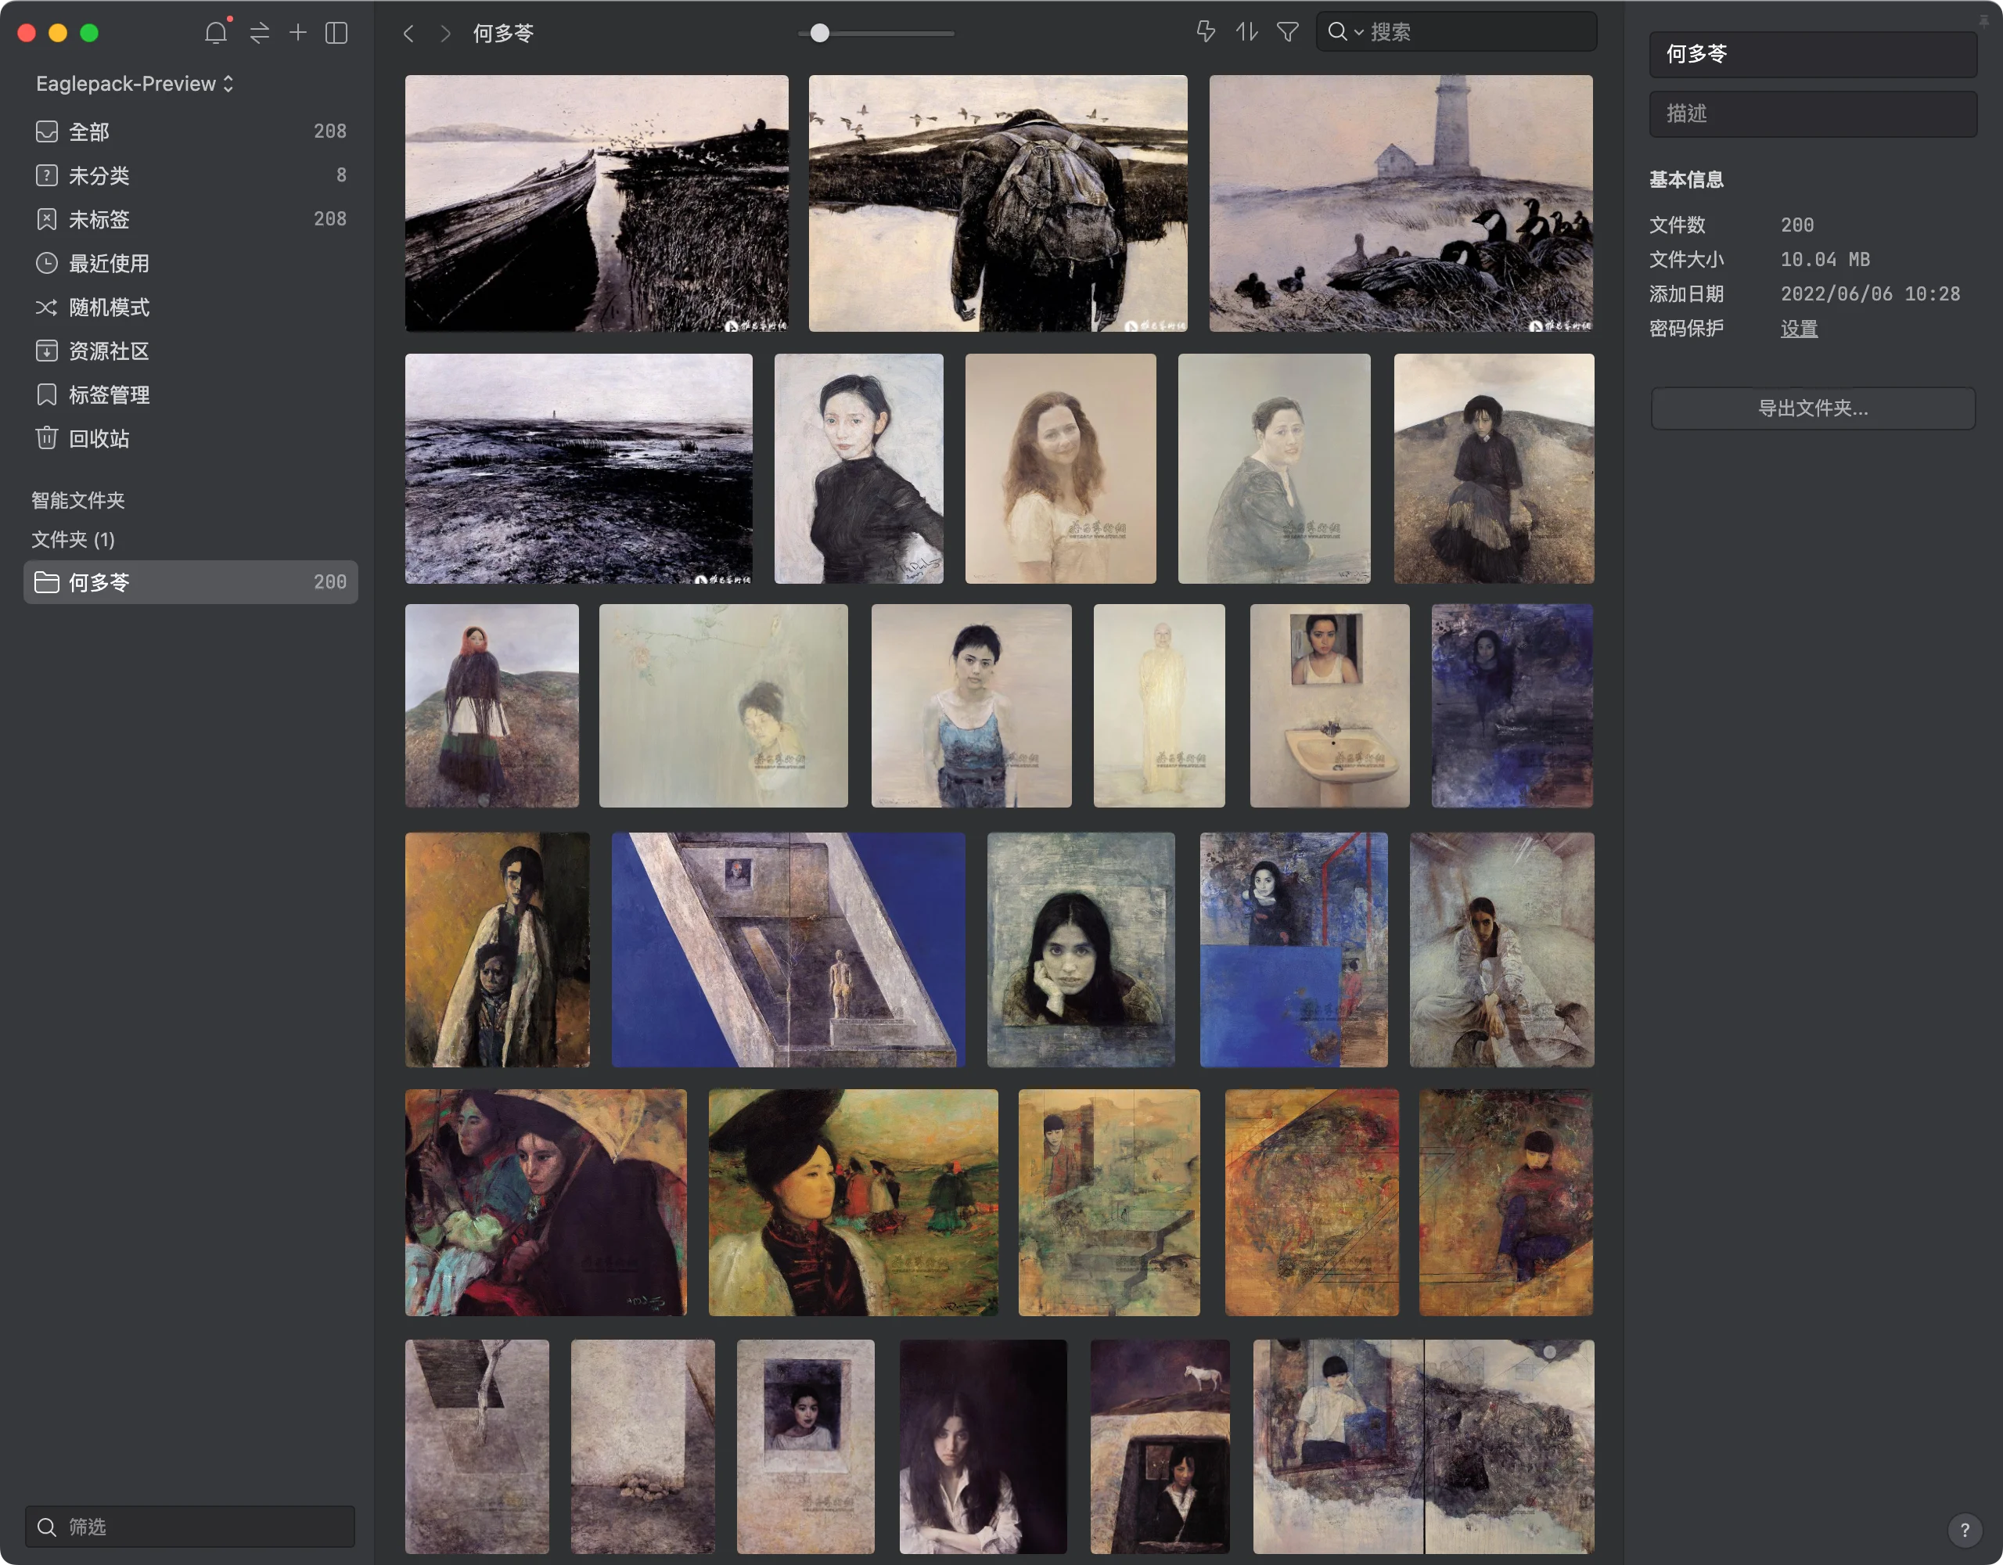Click the 导出文件夹... button
This screenshot has width=2003, height=1565.
click(1812, 408)
